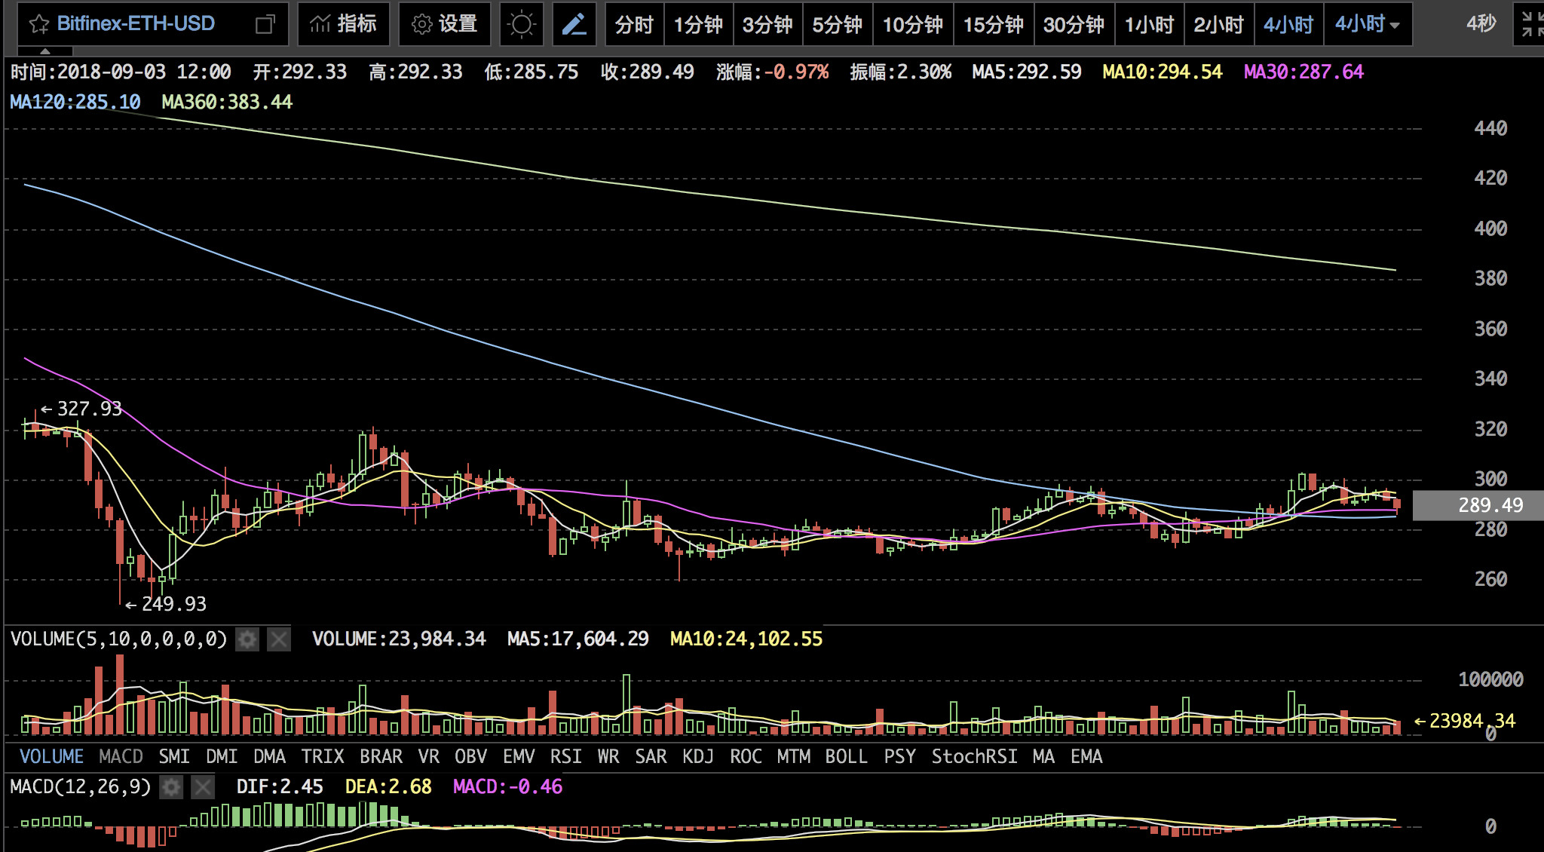The image size is (1544, 852).
Task: Select the VR indicator
Action: click(429, 756)
